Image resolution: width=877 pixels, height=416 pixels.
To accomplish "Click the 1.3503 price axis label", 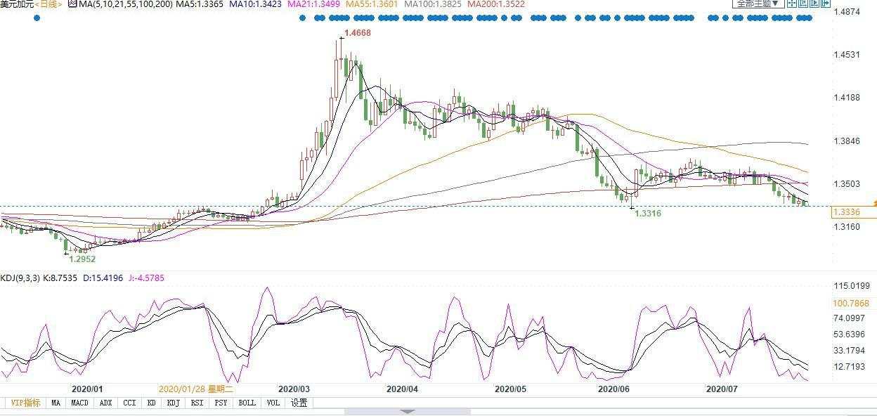I will coord(846,184).
